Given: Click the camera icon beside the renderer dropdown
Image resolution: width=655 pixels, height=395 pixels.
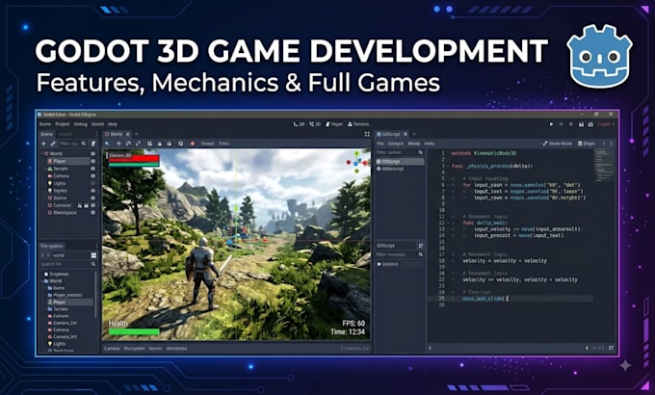Looking at the screenshot, I should [590, 124].
